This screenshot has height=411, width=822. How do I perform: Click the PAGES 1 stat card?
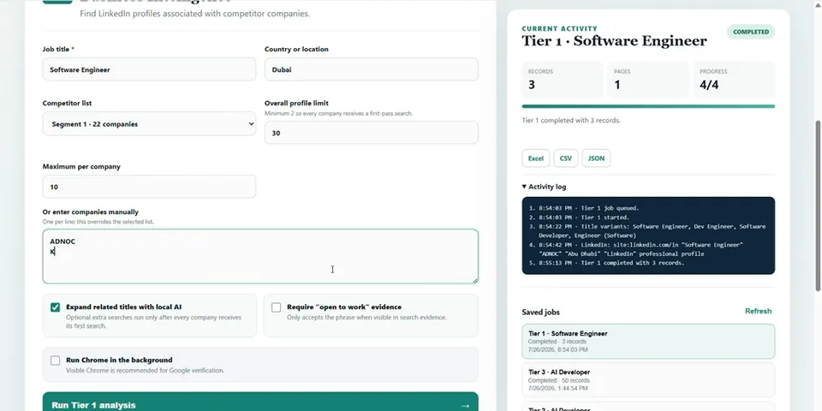648,80
